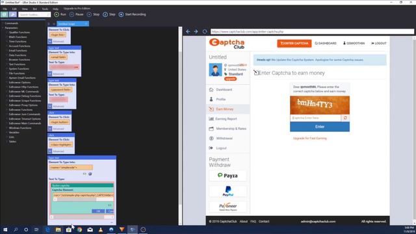Open Microsoft Edge from the taskbar
Image resolution: width=416 pixels, height=234 pixels.
point(47,229)
